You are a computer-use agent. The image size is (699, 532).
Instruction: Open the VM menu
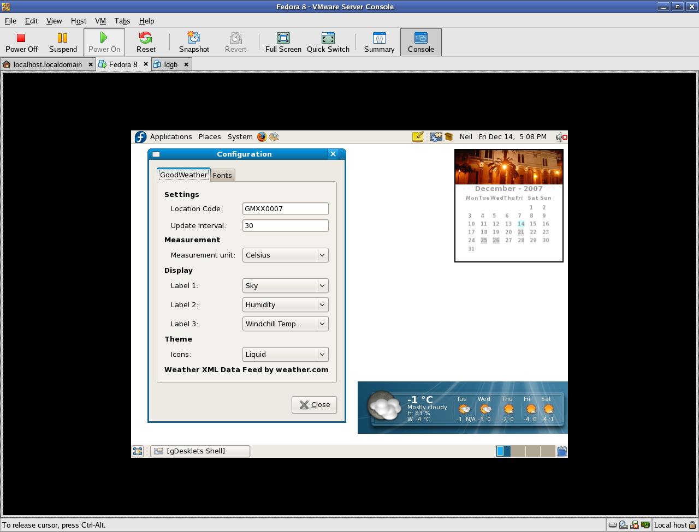[x=100, y=21]
